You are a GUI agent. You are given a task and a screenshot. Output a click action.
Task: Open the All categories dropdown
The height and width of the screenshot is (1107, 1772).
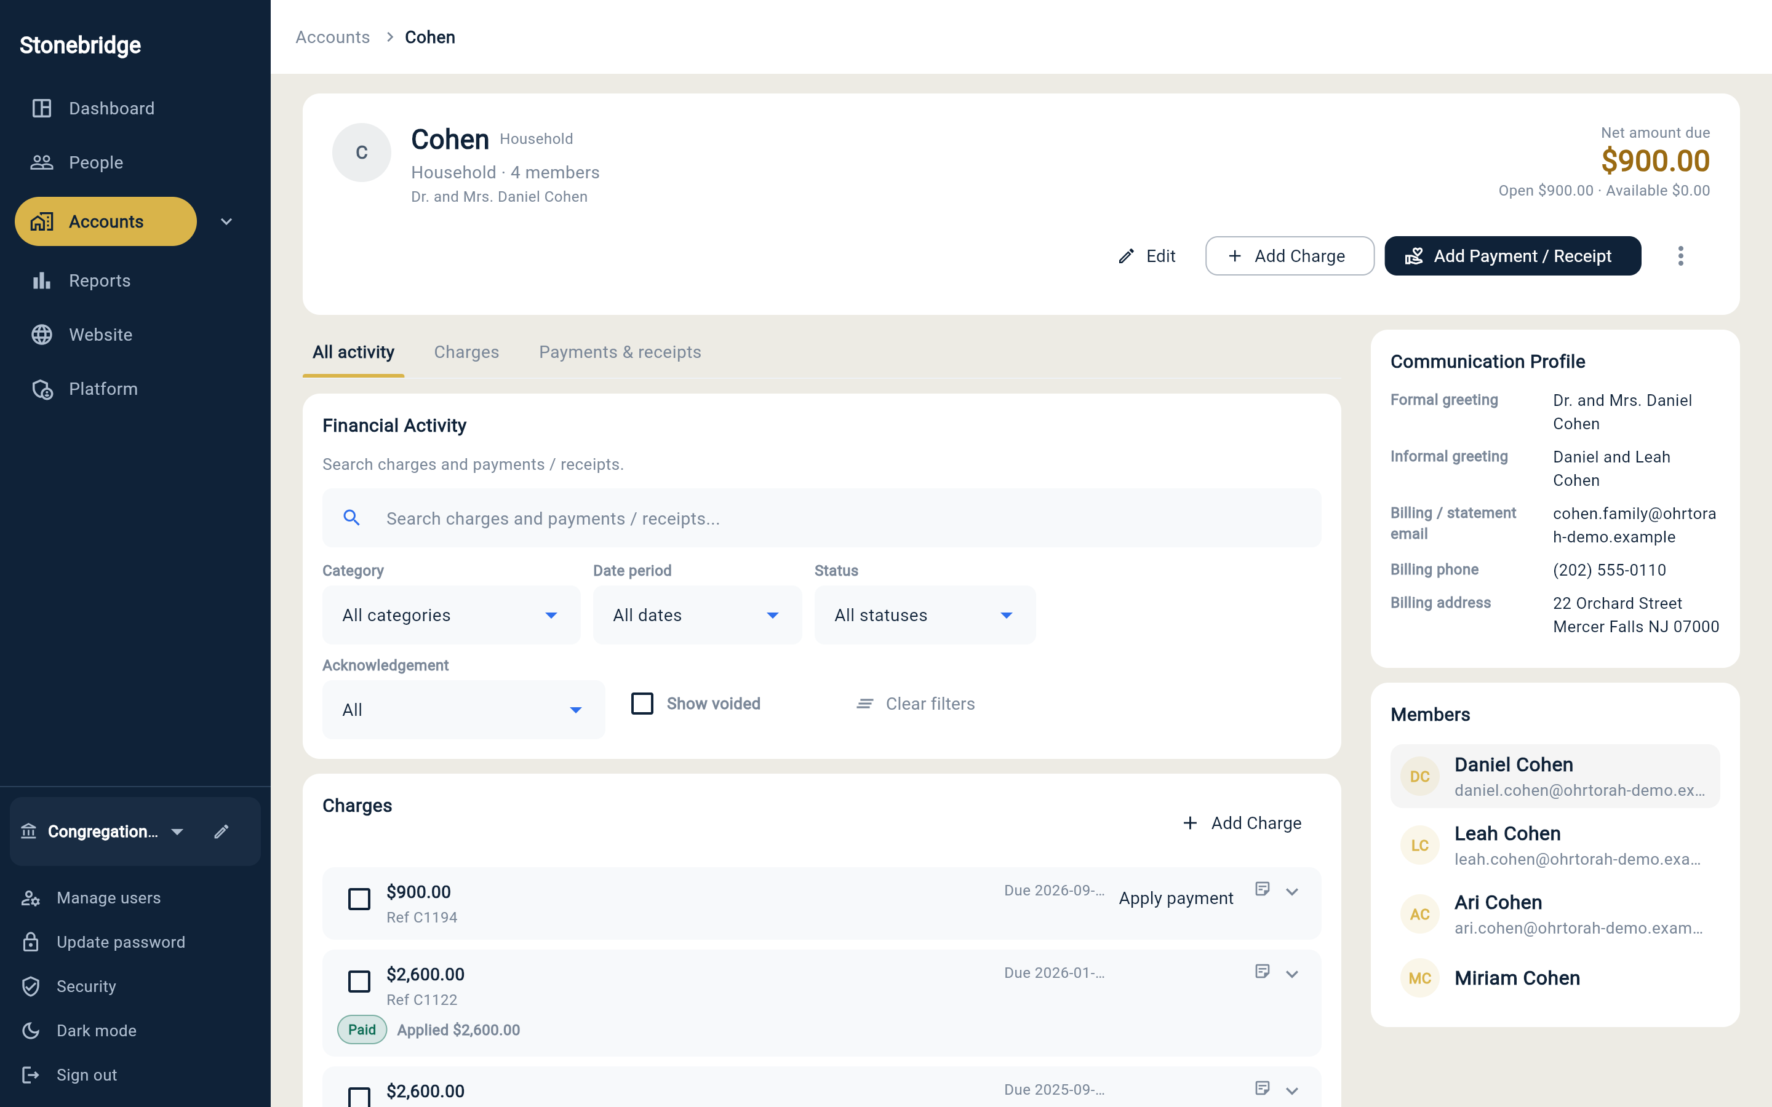pos(451,615)
